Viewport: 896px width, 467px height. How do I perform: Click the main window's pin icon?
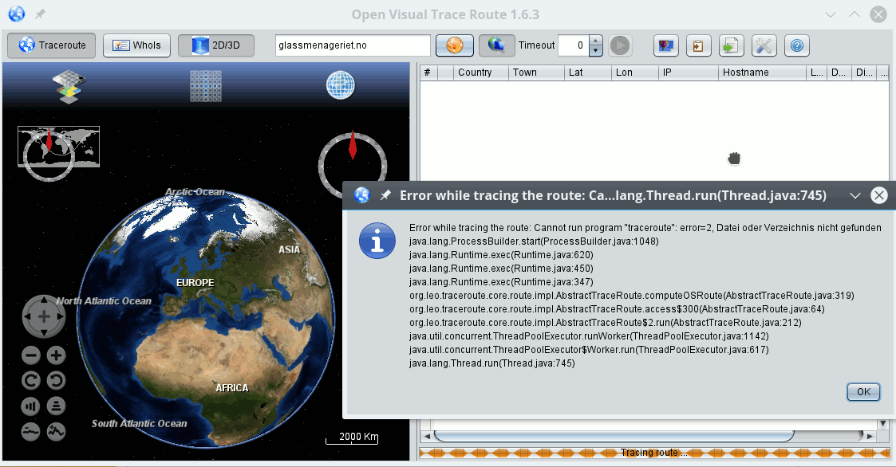tap(40, 14)
